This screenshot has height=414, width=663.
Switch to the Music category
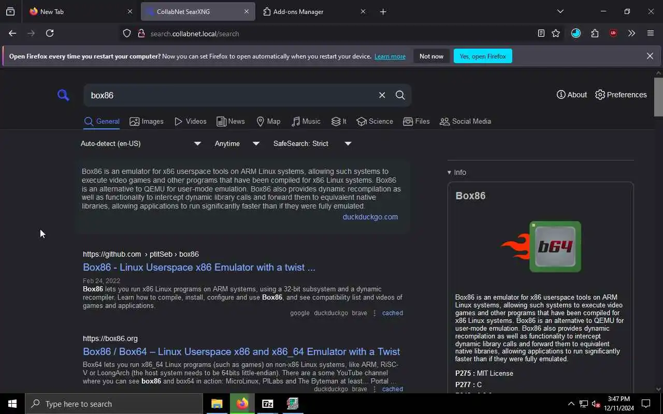[306, 121]
